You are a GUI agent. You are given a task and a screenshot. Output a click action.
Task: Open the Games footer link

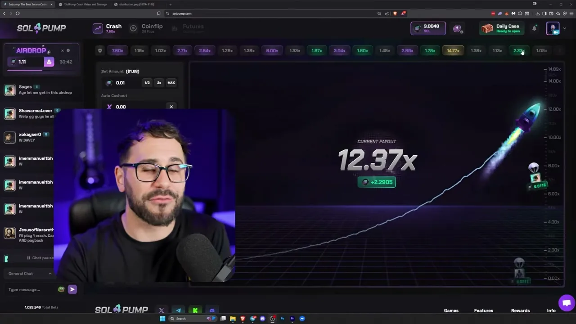click(451, 310)
